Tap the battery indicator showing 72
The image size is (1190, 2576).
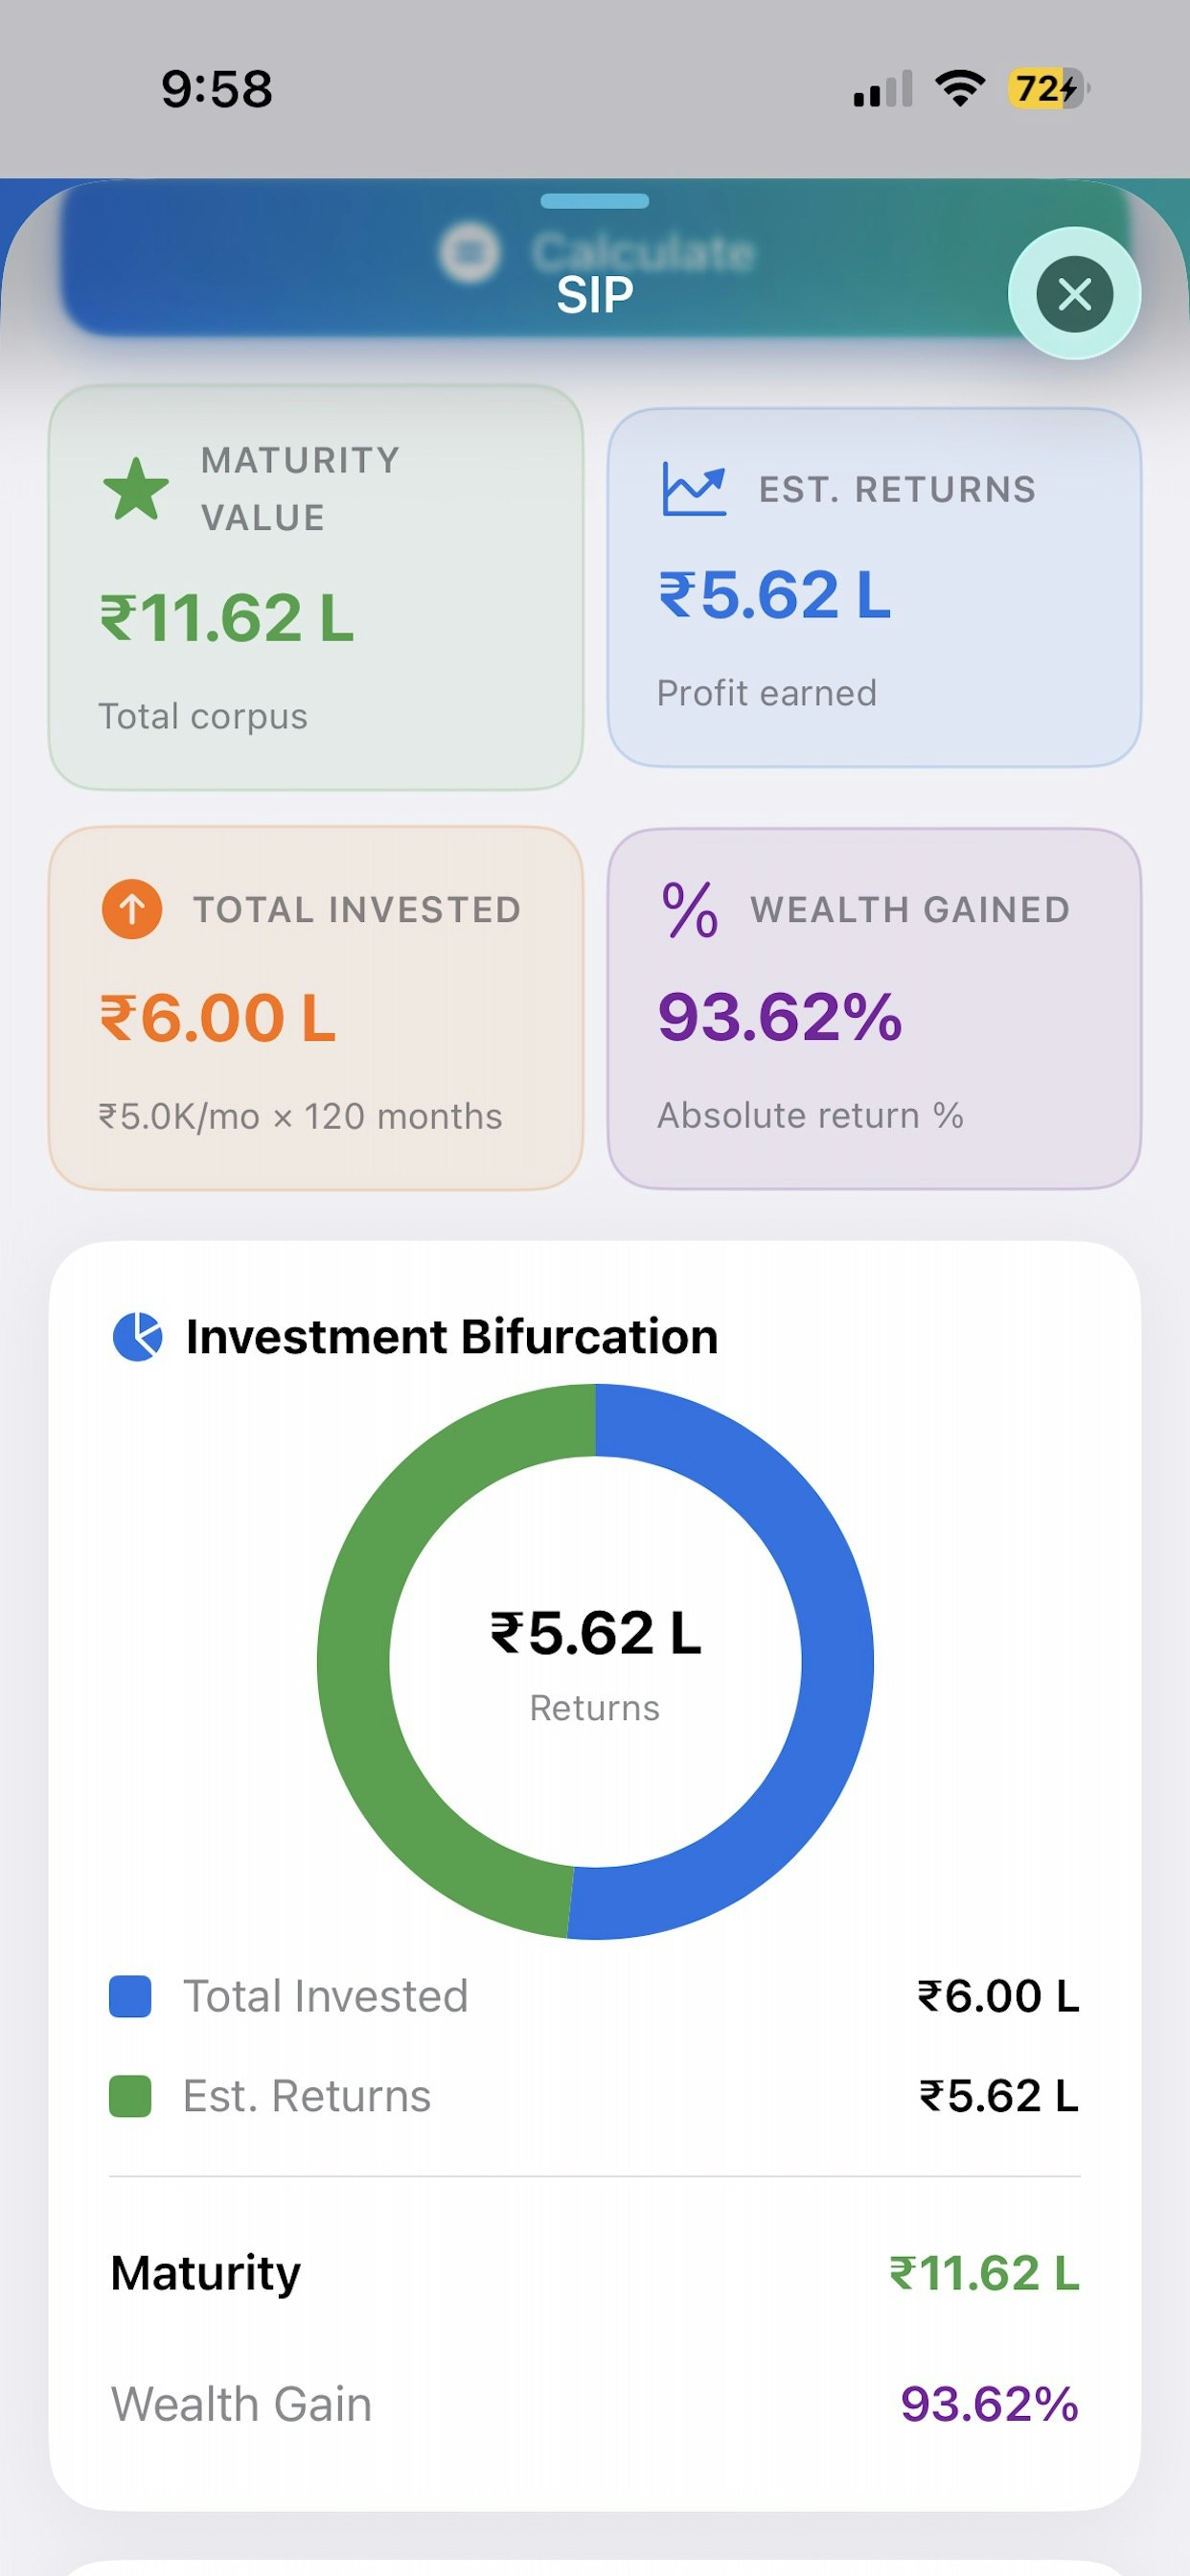click(1048, 89)
